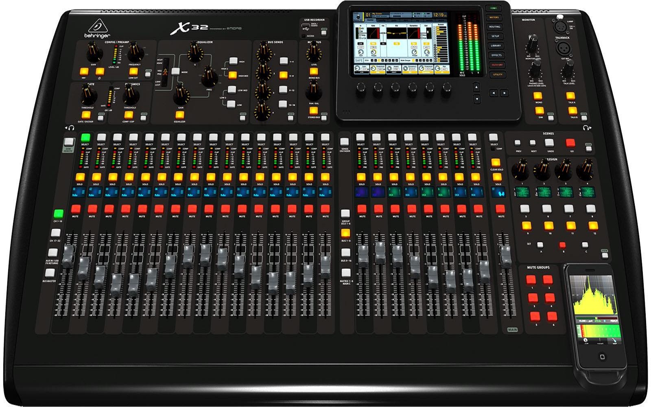The image size is (651, 407).
Task: Select bus sends 13-16 bank button
Action: (x=283, y=104)
